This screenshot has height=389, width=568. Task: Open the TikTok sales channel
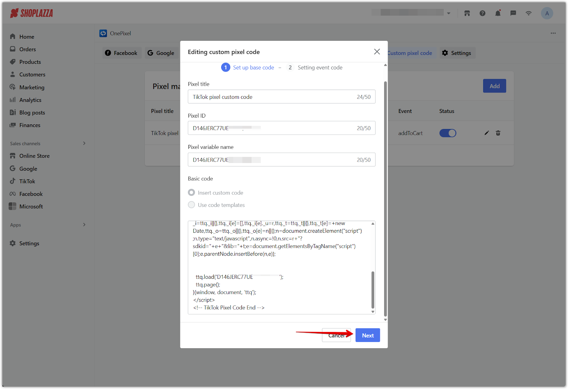(27, 181)
